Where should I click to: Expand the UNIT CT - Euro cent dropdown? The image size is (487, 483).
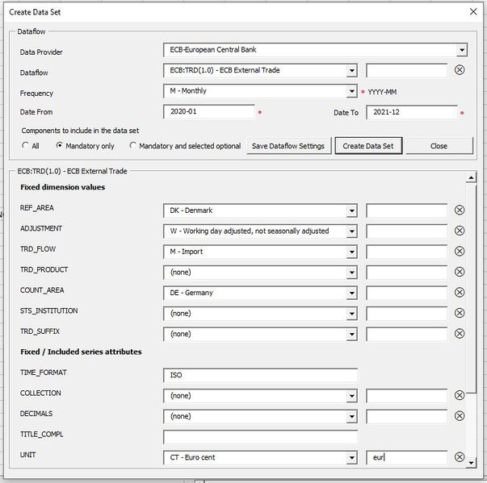(x=351, y=457)
